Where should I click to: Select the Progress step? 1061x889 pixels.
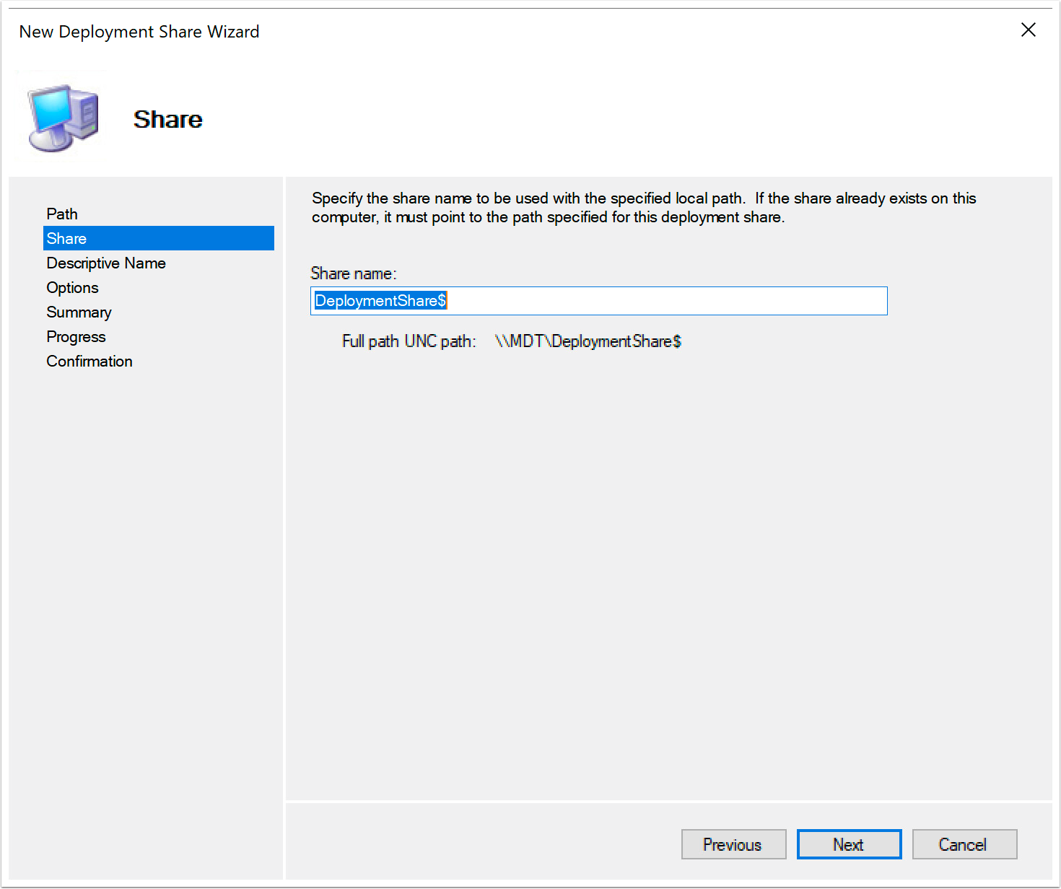76,336
